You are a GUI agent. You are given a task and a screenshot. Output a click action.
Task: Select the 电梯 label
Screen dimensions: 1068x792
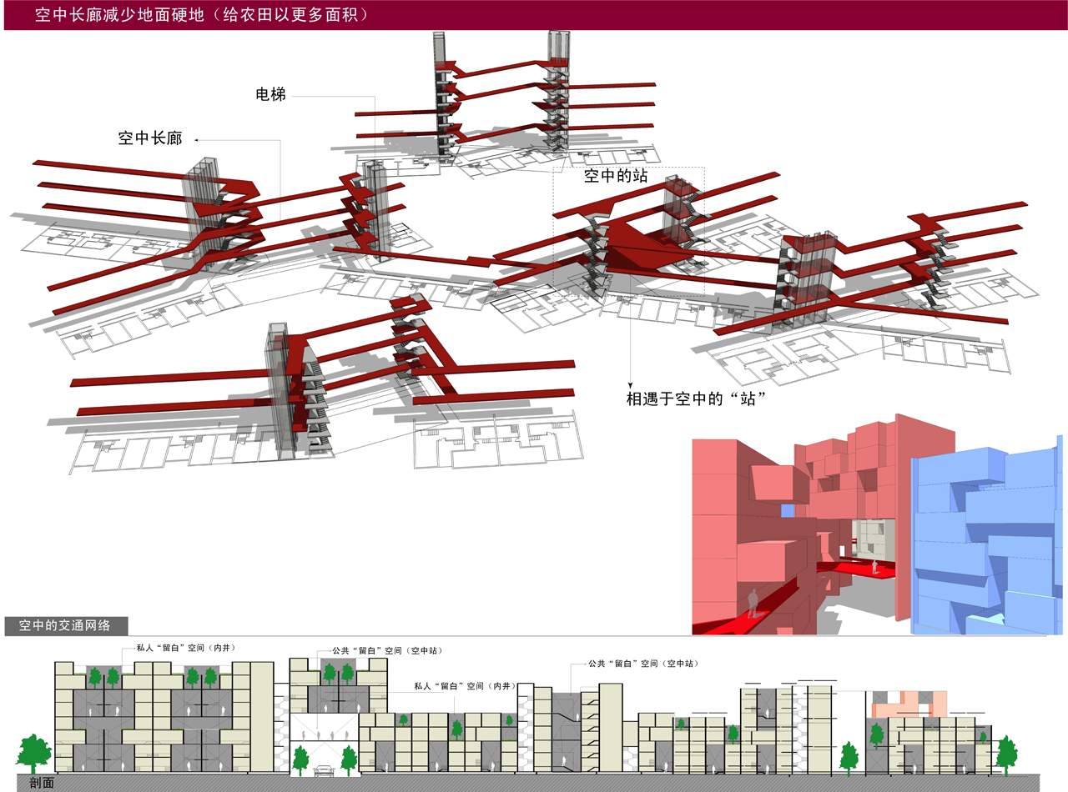point(270,94)
